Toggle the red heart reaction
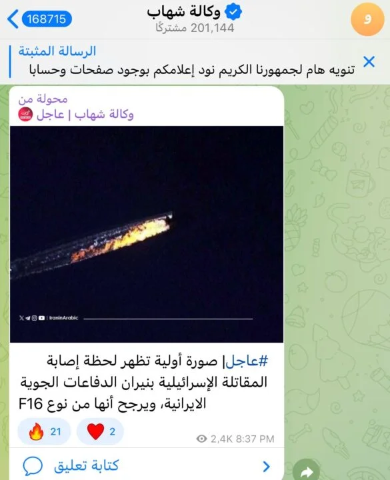Image resolution: width=390 pixels, height=480 pixels. (100, 431)
